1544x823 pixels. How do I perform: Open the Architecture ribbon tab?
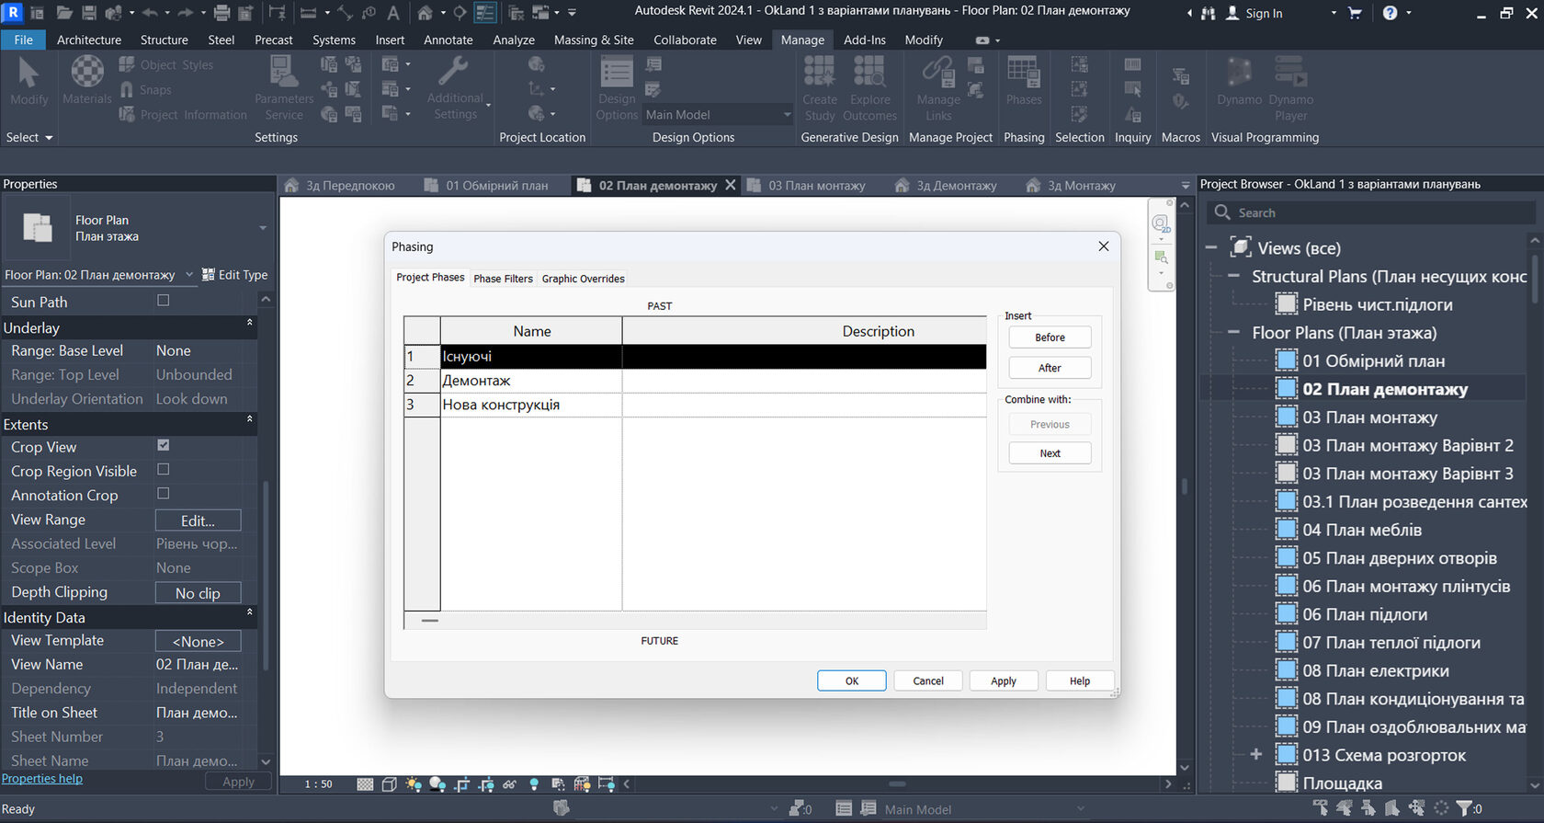[x=89, y=40]
